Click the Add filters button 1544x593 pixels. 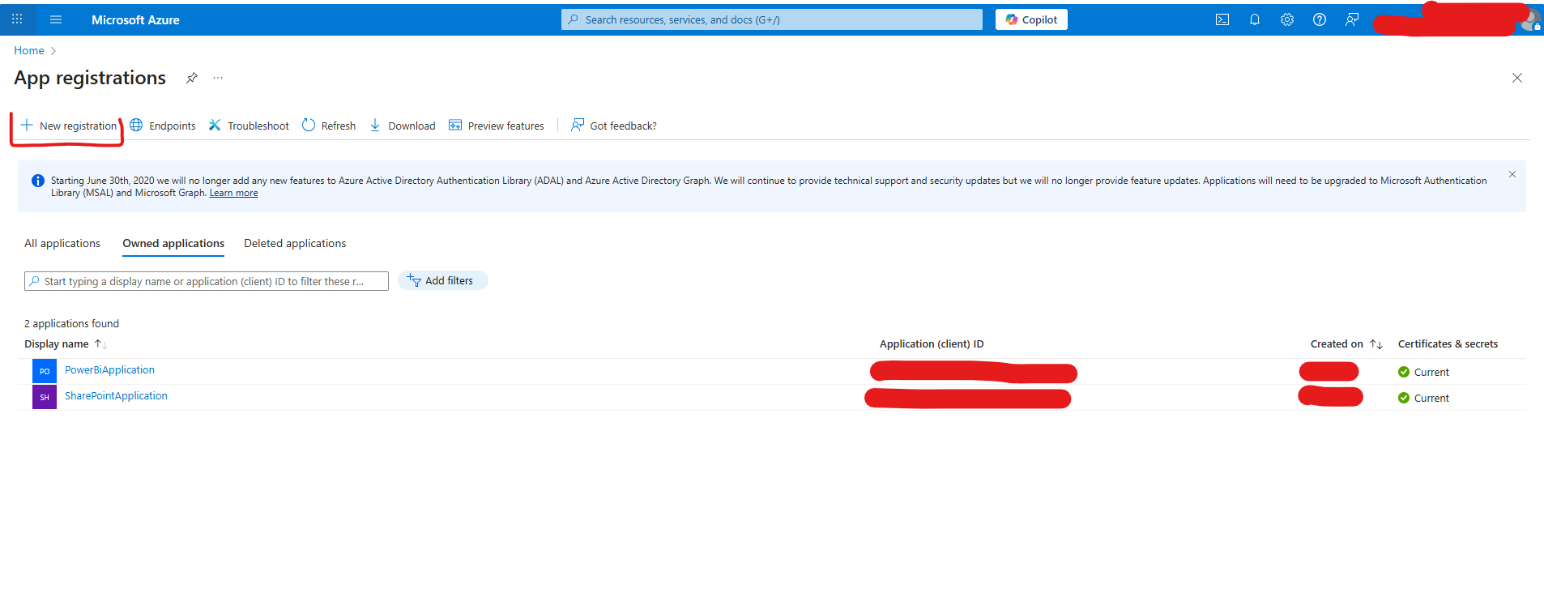coord(442,280)
